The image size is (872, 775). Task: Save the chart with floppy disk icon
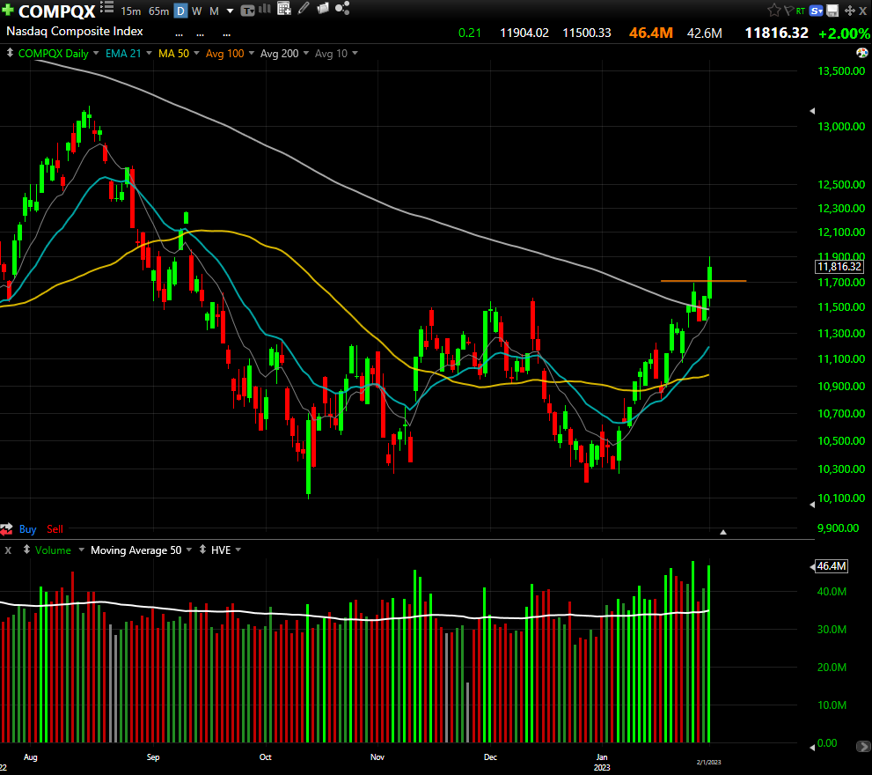coord(832,11)
